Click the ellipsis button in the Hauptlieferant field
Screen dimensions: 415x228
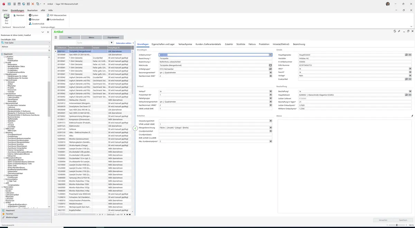coord(410,95)
